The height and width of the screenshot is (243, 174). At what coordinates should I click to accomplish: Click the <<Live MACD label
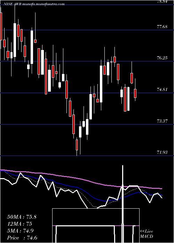click(147, 234)
